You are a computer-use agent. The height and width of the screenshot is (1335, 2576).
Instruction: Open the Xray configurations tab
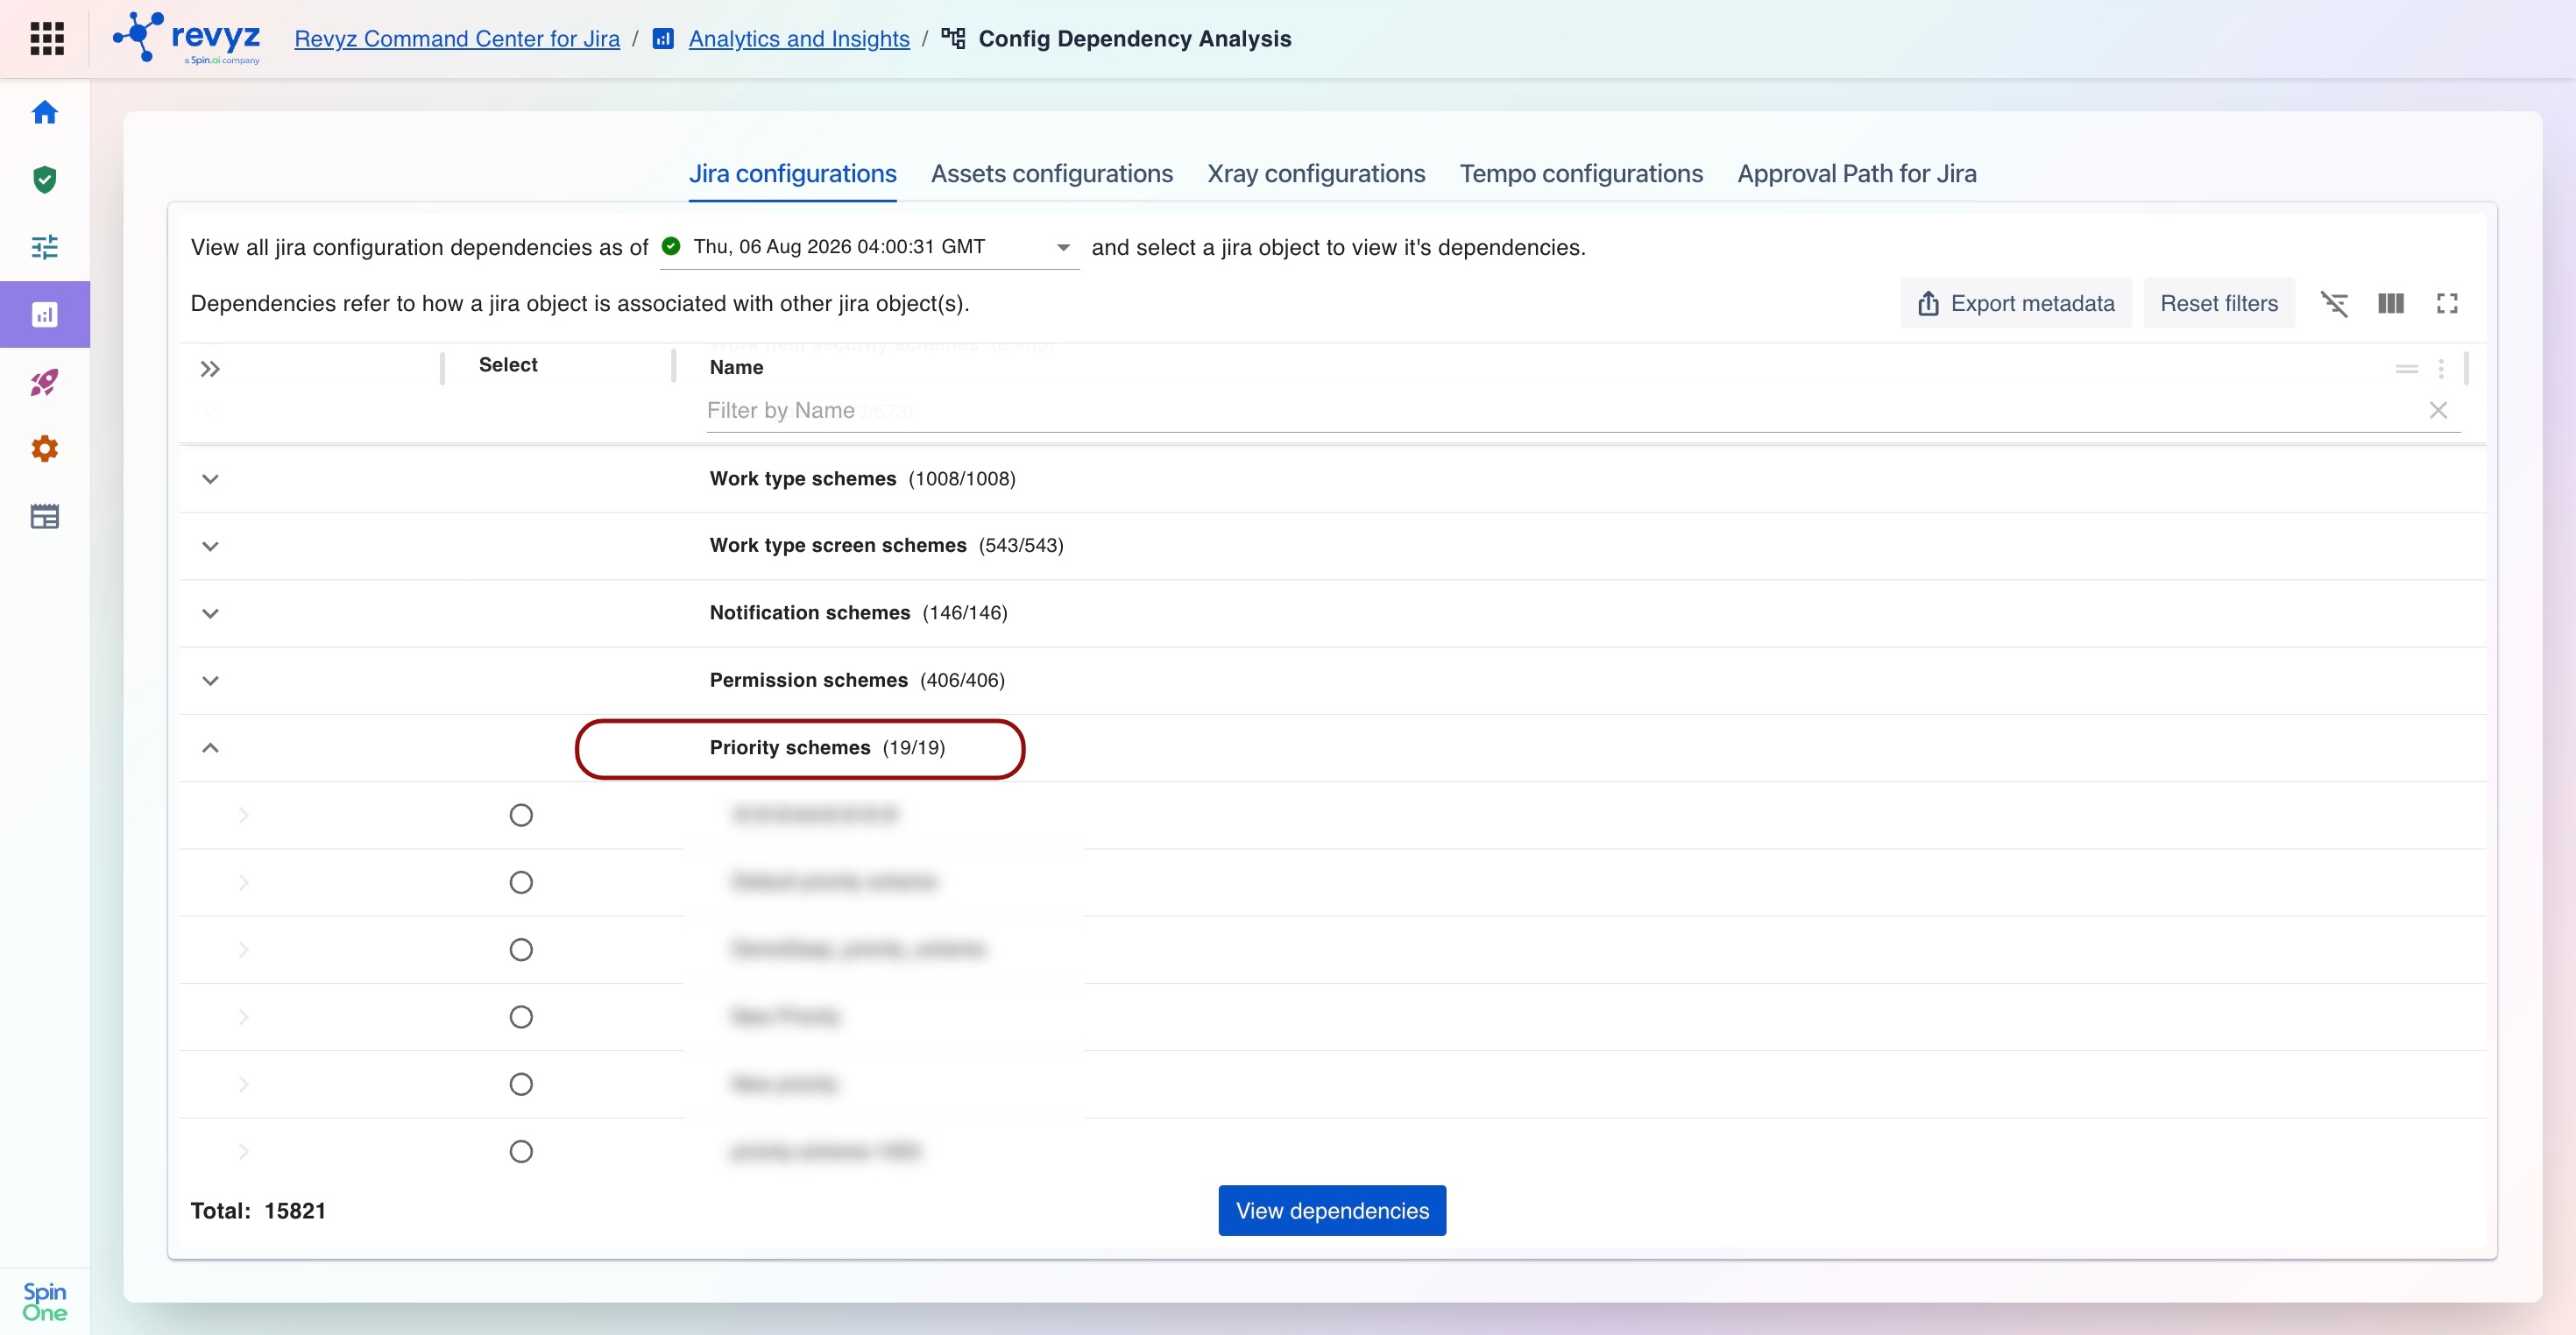pos(1316,173)
